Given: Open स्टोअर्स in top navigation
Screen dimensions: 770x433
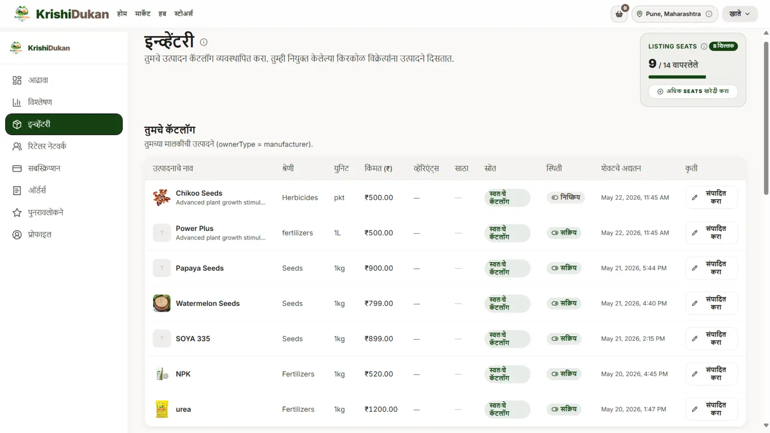Looking at the screenshot, I should point(183,13).
